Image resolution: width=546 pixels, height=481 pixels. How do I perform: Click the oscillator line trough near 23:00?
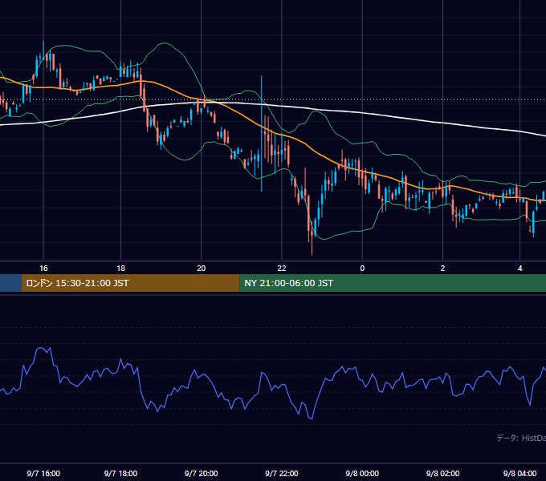(x=311, y=418)
